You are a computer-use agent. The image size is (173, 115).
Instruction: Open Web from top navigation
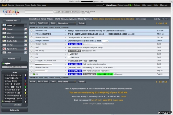pos(39,5)
